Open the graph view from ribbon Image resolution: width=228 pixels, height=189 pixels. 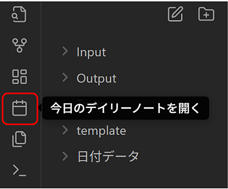tap(19, 45)
